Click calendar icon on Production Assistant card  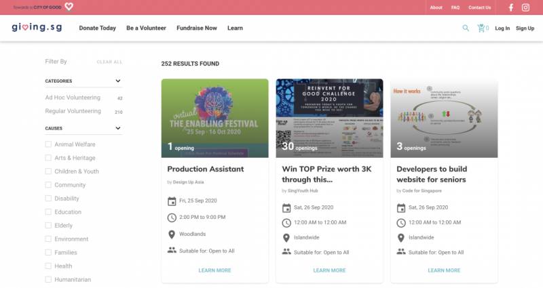point(172,201)
